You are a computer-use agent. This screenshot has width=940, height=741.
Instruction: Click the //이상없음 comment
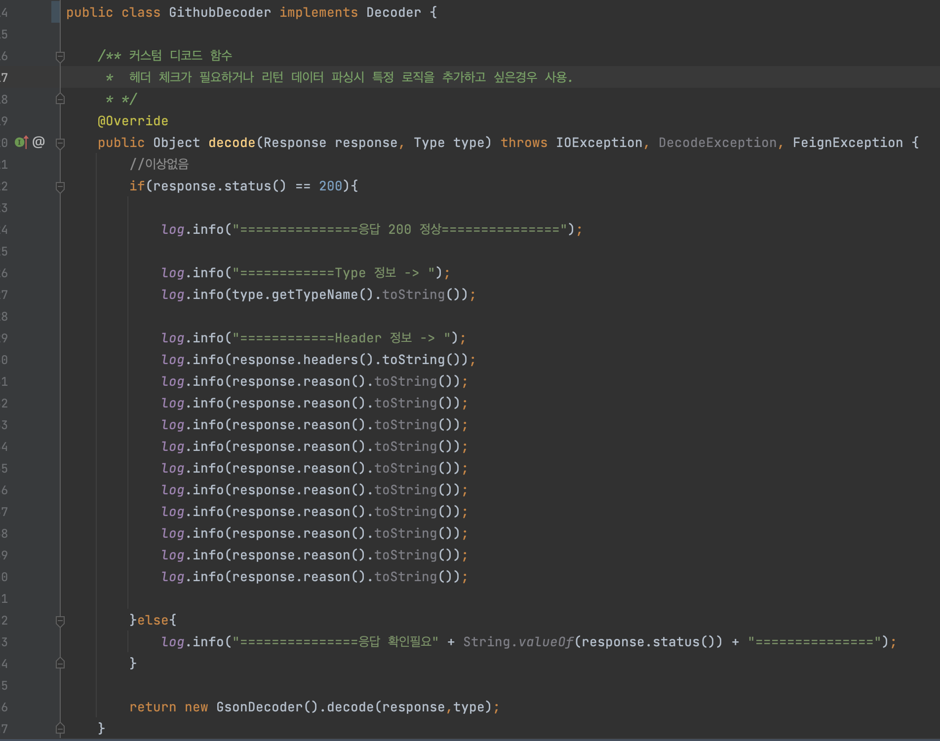pyautogui.click(x=159, y=164)
